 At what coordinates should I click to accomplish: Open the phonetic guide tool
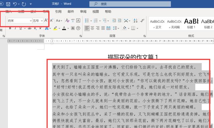tap(73, 21)
